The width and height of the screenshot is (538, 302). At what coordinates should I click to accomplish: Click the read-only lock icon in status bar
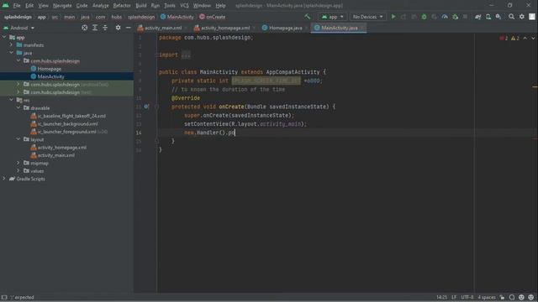click(502, 297)
